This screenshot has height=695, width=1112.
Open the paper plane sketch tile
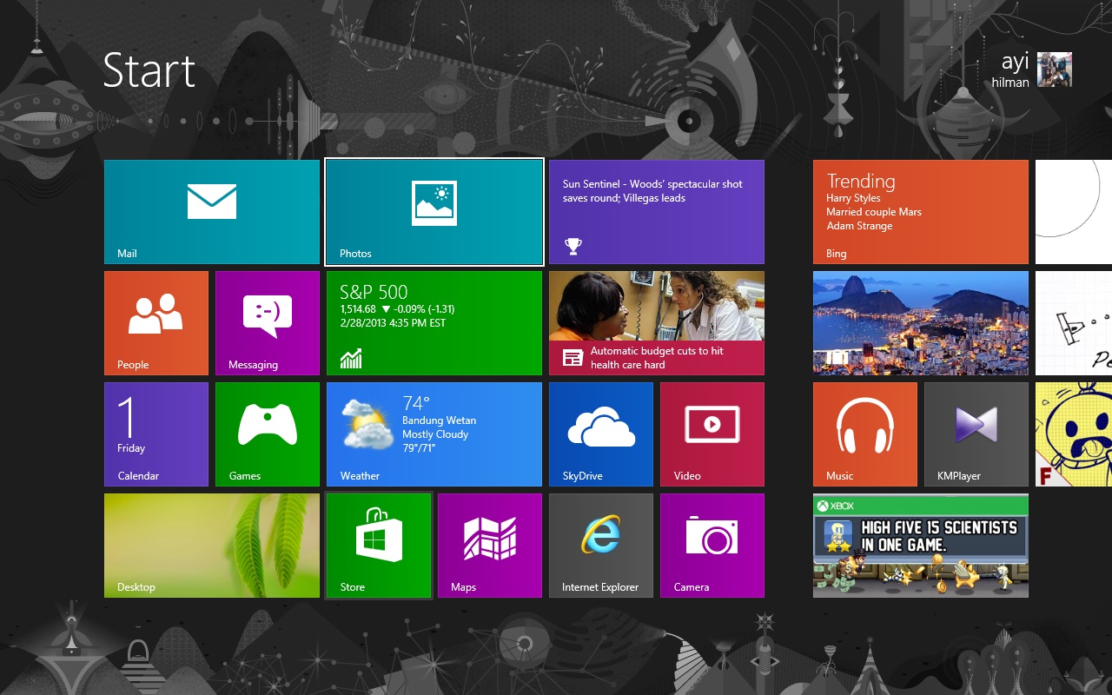pyautogui.click(x=1074, y=323)
